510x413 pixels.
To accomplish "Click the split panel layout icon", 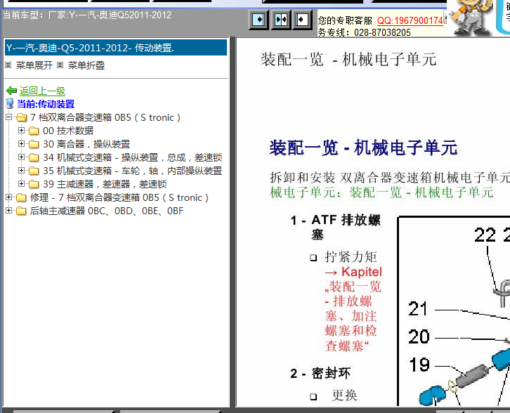I will pyautogui.click(x=281, y=20).
